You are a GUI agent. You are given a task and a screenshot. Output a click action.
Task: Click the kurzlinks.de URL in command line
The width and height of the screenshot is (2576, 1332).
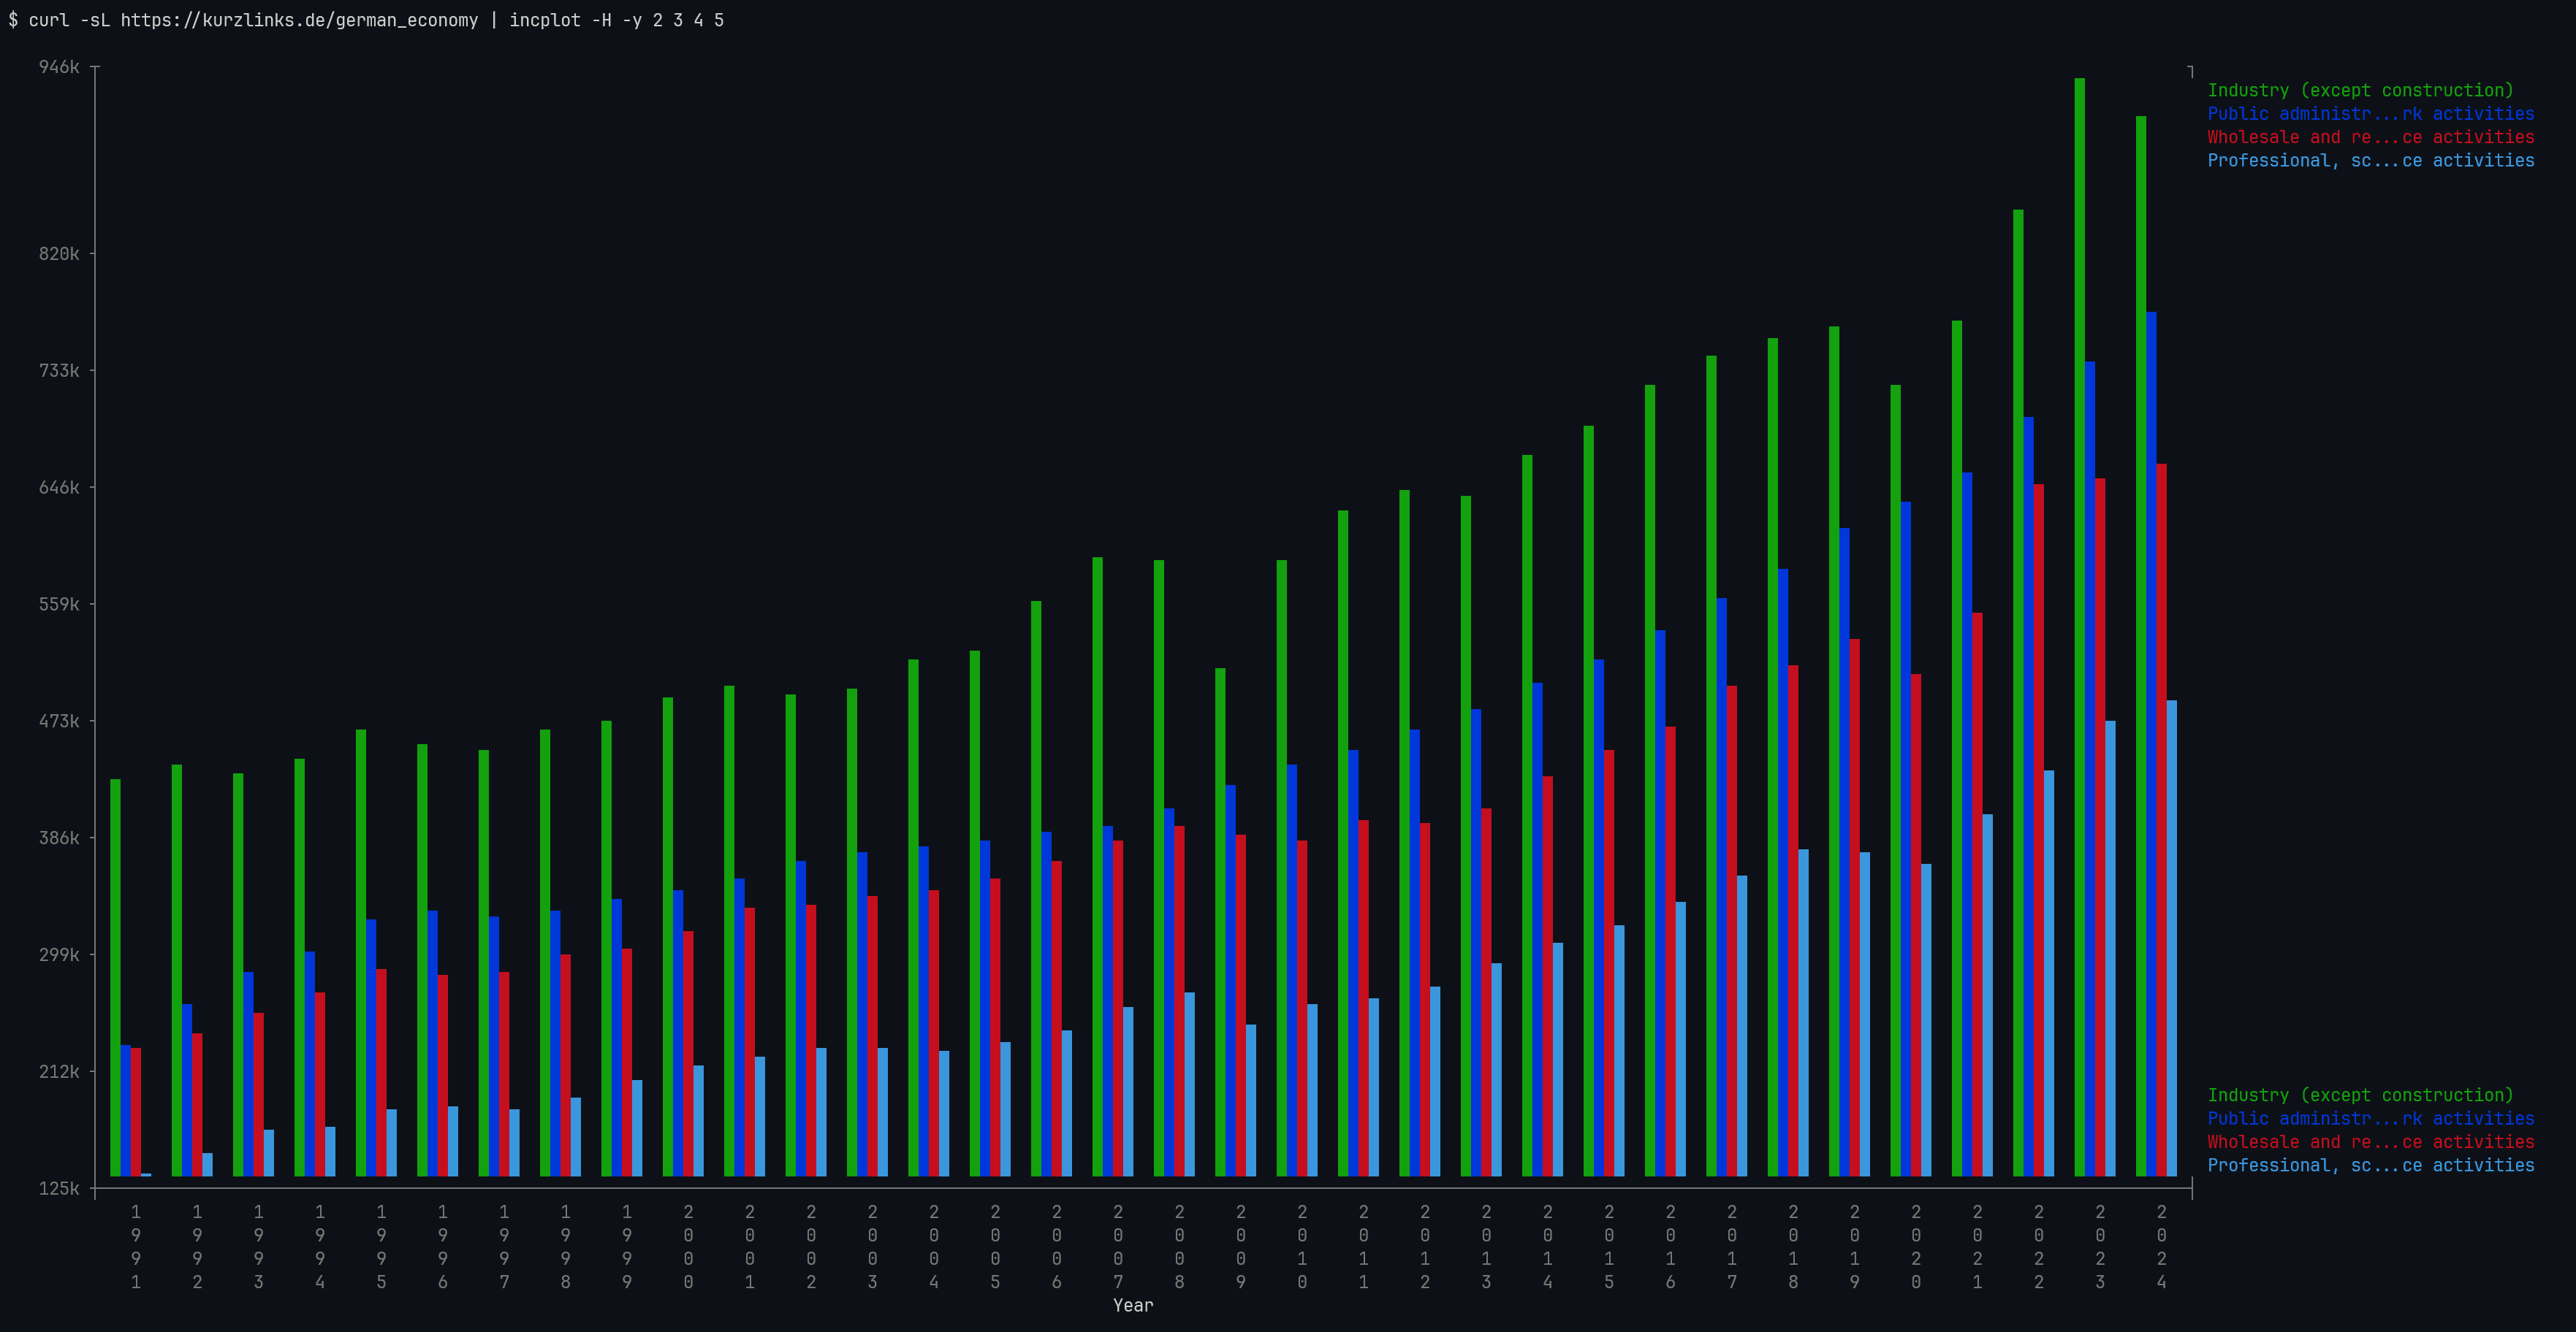point(299,20)
